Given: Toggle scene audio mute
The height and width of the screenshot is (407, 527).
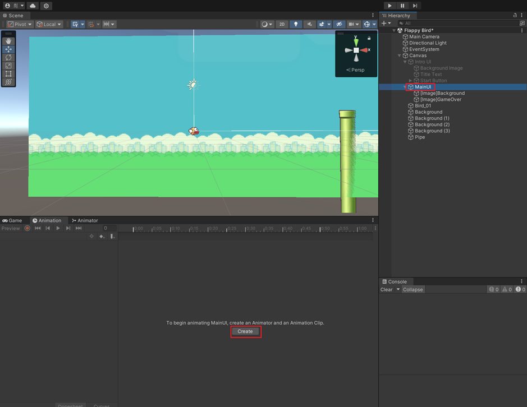Looking at the screenshot, I should (310, 24).
